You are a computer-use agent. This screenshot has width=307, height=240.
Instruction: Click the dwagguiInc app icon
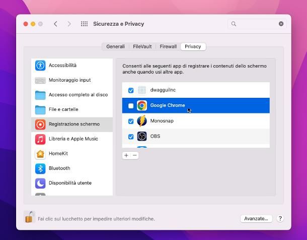[x=142, y=90]
